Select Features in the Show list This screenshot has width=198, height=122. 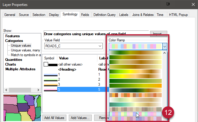12,36
